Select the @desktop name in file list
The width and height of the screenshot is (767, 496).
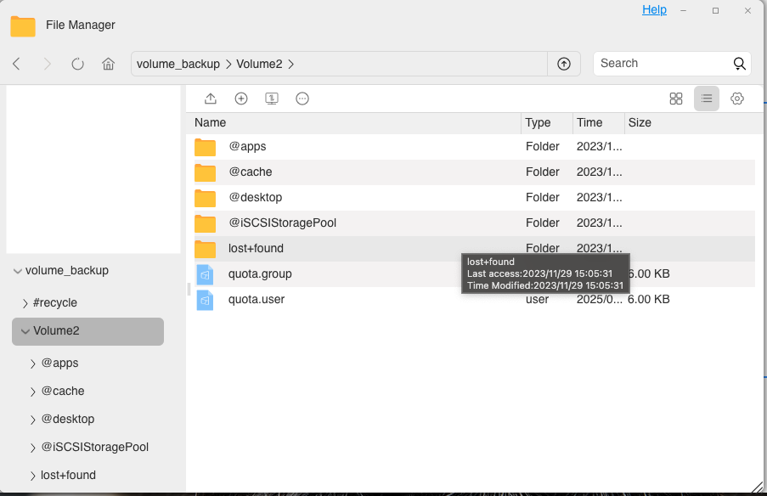pyautogui.click(x=256, y=197)
